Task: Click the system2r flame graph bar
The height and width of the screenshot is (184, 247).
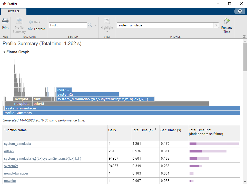Action: pos(87,95)
